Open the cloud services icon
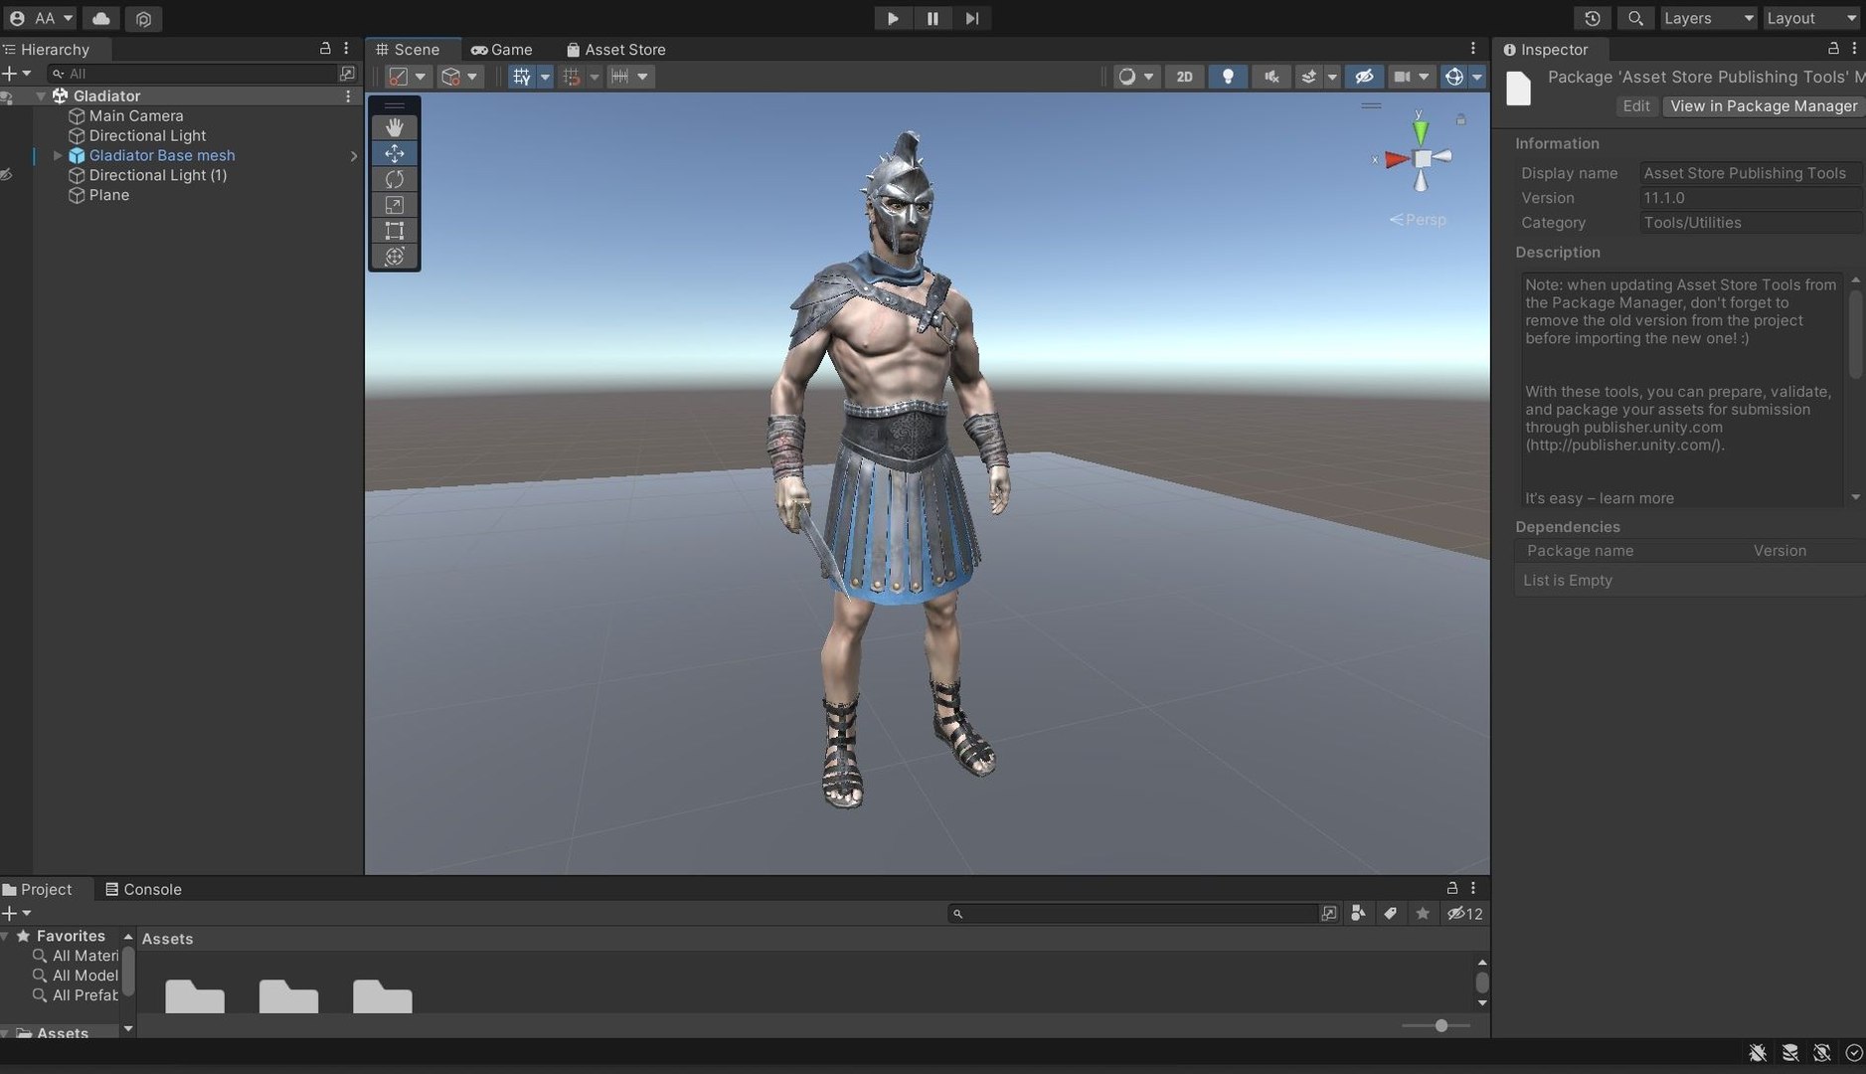 101,18
